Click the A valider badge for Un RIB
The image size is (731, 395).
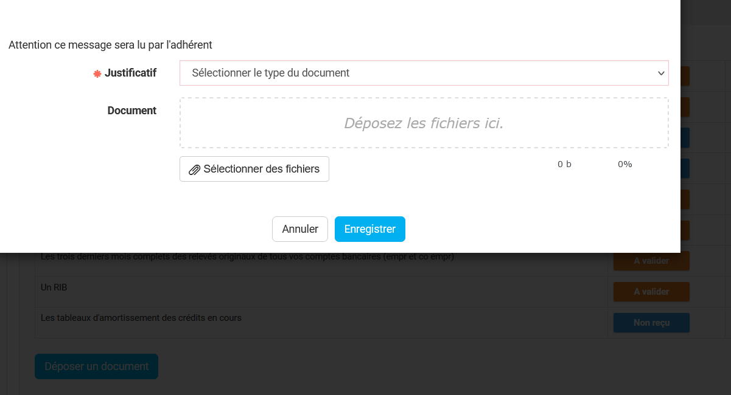pyautogui.click(x=651, y=292)
